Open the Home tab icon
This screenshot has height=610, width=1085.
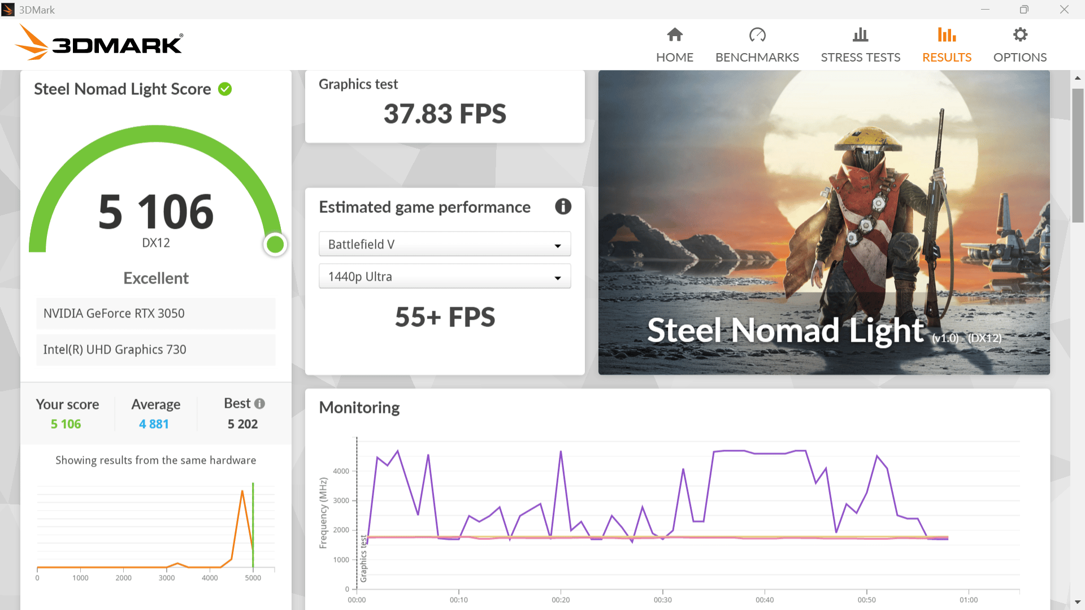pos(675,35)
